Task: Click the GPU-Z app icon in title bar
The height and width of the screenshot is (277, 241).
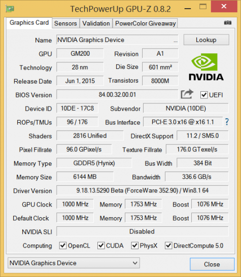Action: coord(10,8)
